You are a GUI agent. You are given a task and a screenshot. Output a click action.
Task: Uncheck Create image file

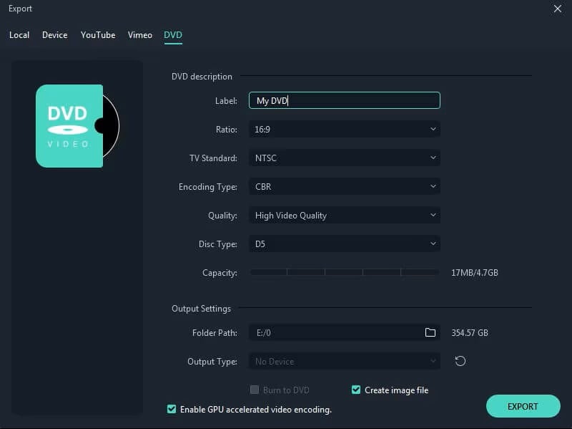coord(355,390)
